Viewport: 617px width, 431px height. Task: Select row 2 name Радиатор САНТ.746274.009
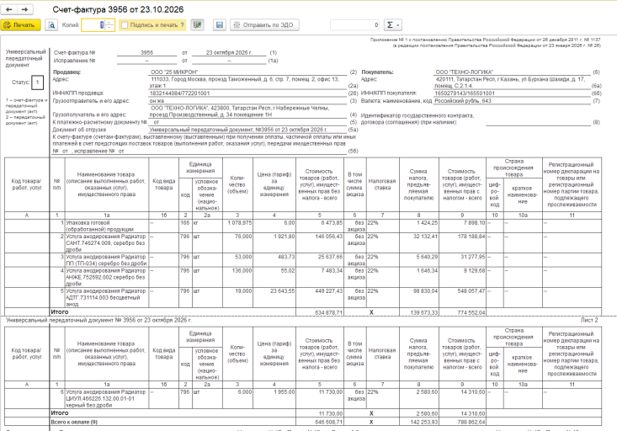pyautogui.click(x=107, y=242)
